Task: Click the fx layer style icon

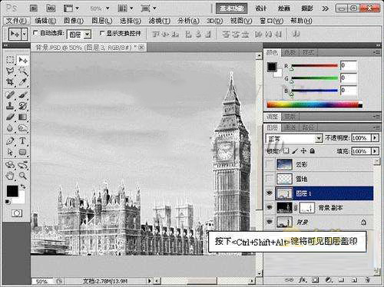Action: tap(303, 280)
